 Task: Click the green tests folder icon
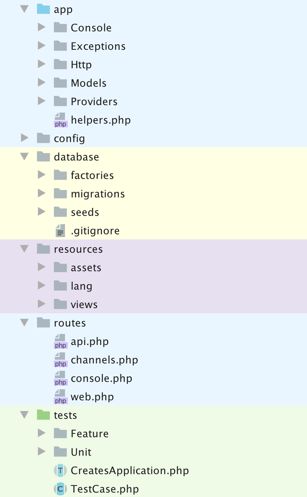click(x=43, y=415)
